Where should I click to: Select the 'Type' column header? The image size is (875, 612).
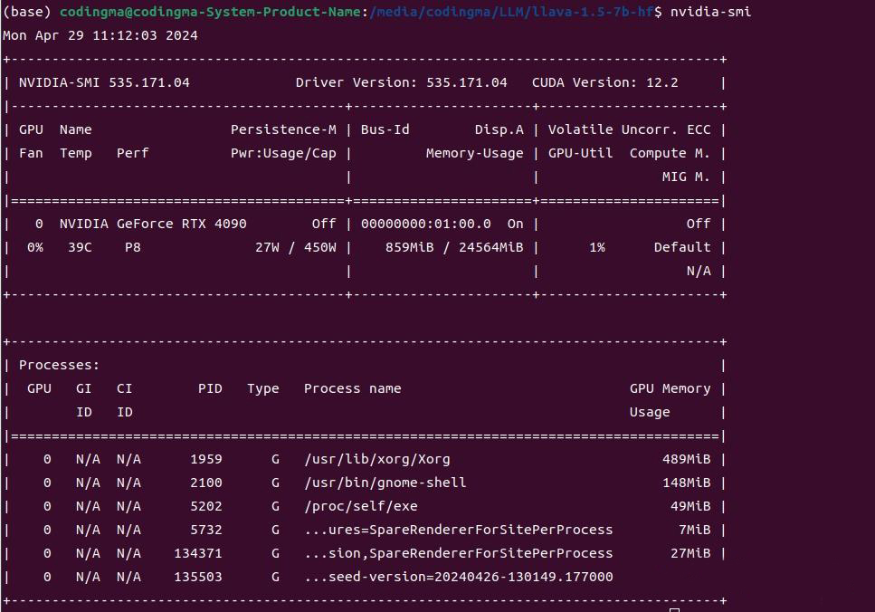(x=262, y=388)
